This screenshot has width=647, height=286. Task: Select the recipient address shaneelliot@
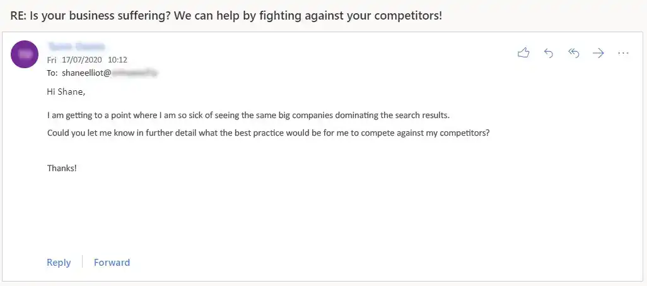click(86, 73)
